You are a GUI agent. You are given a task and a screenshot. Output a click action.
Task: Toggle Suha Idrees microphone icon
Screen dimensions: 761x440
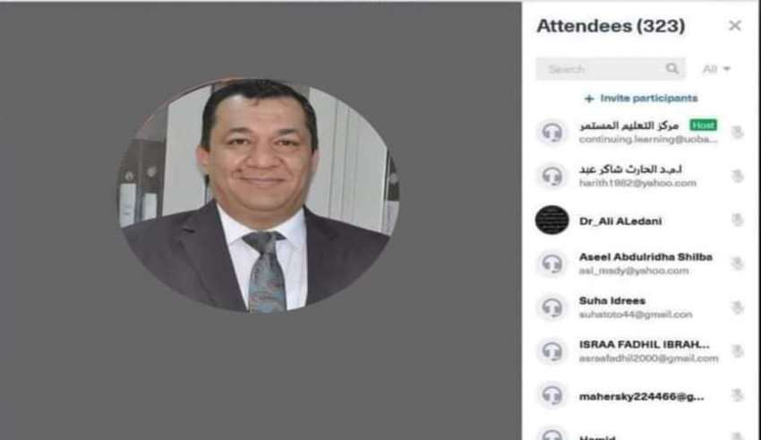coord(737,307)
